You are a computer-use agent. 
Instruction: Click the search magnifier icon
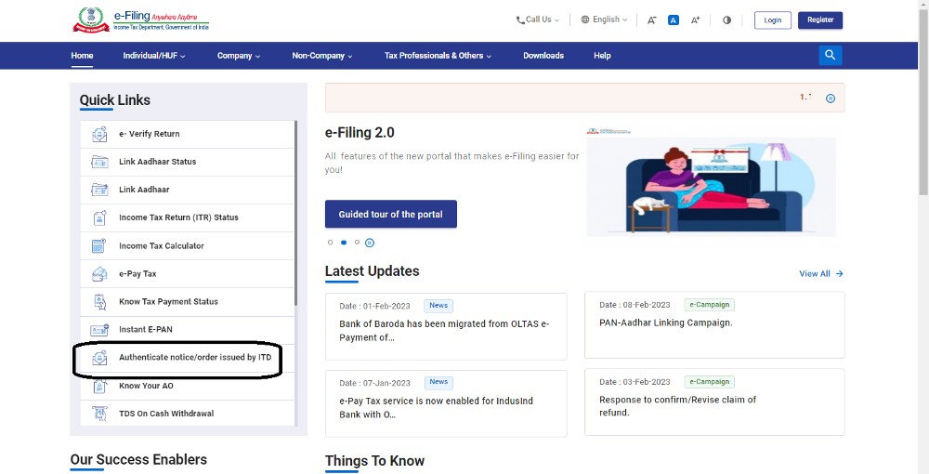pos(830,56)
